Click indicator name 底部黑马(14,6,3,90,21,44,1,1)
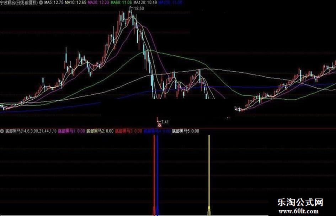The image size is (336, 216). pos(31,131)
